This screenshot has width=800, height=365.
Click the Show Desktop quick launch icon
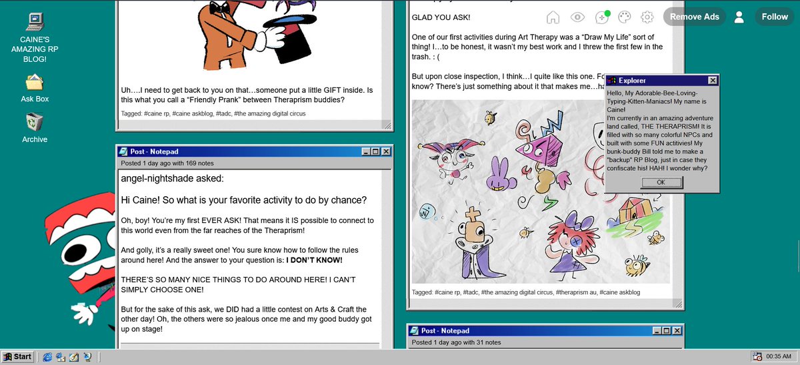74,357
